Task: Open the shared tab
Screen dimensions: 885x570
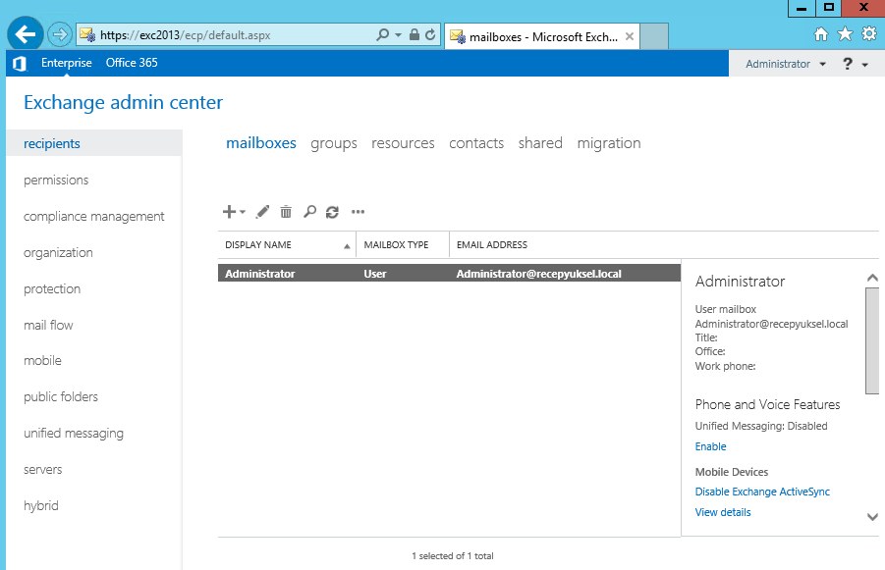Action: 540,143
